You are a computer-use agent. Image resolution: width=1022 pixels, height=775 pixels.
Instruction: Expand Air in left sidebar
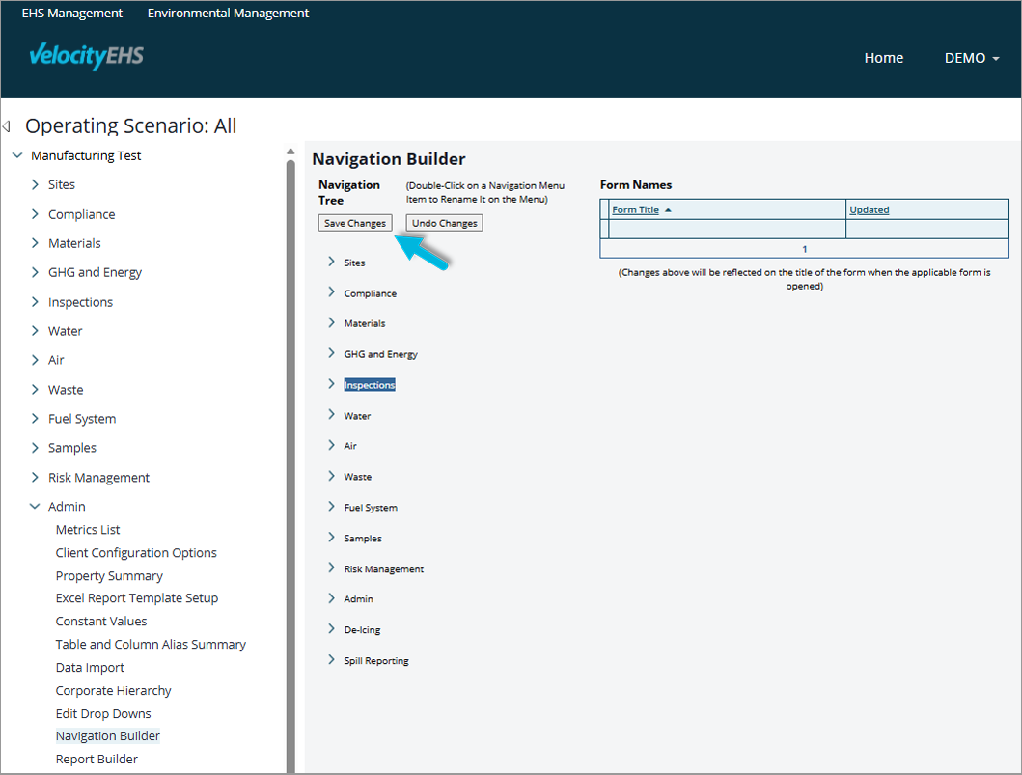point(35,360)
